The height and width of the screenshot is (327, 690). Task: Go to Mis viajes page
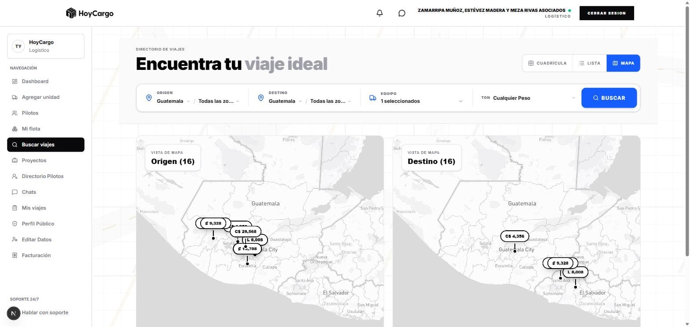click(46, 208)
